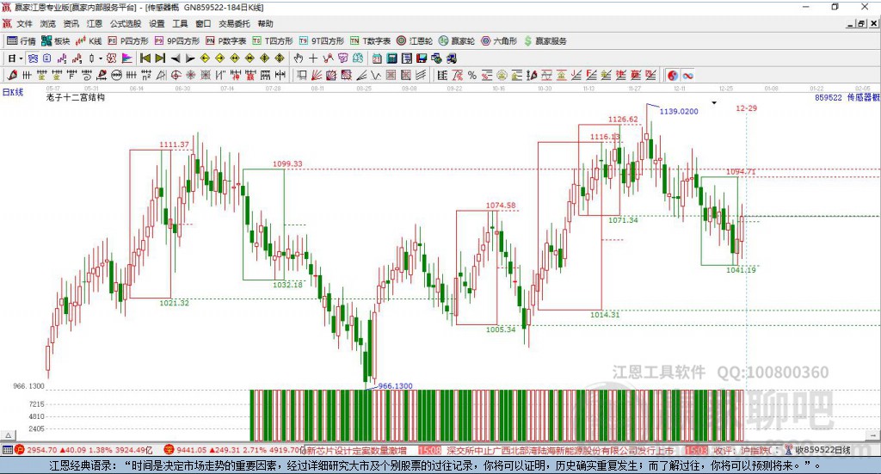Click the 1111.37 box price label

click(174, 145)
